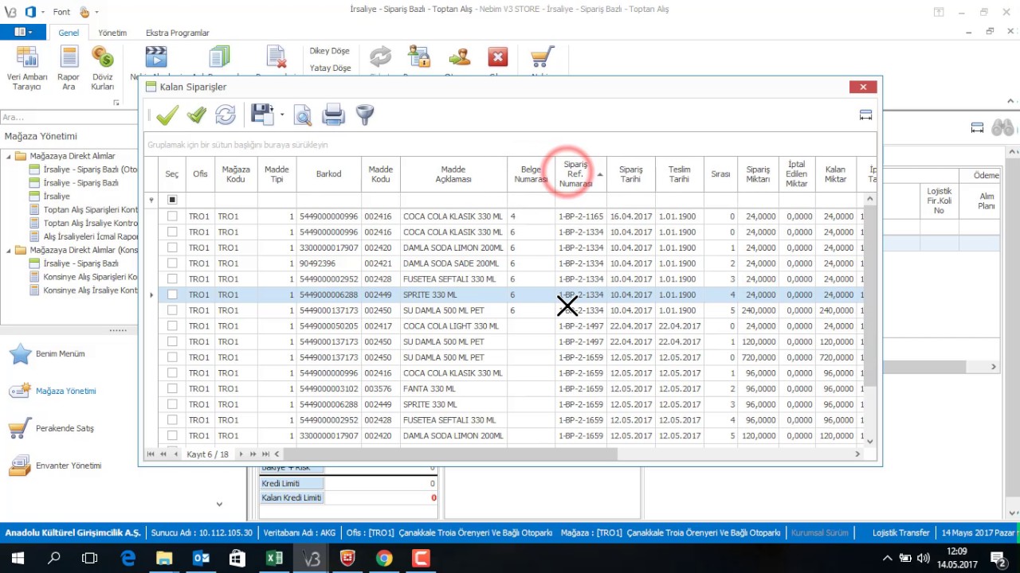This screenshot has height=573, width=1020.
Task: Sort by the Sipariş Ref. Numarası column header
Action: [581, 173]
